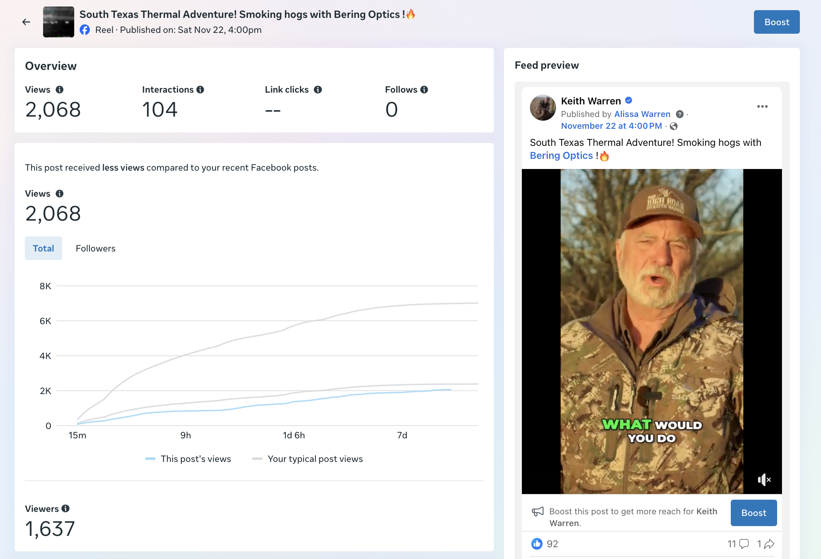Click the help icon beside Alissa Warren
The image size is (821, 559).
pyautogui.click(x=680, y=114)
